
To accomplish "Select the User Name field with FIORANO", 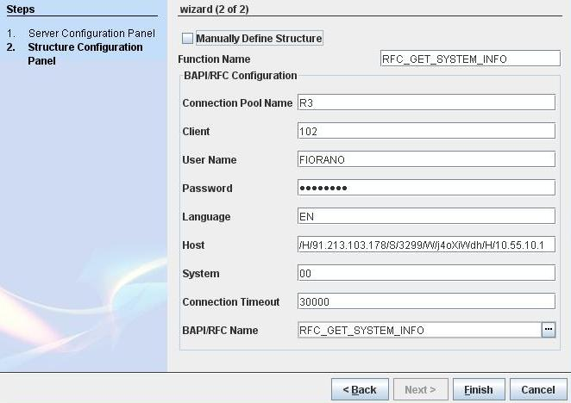I will coord(425,159).
